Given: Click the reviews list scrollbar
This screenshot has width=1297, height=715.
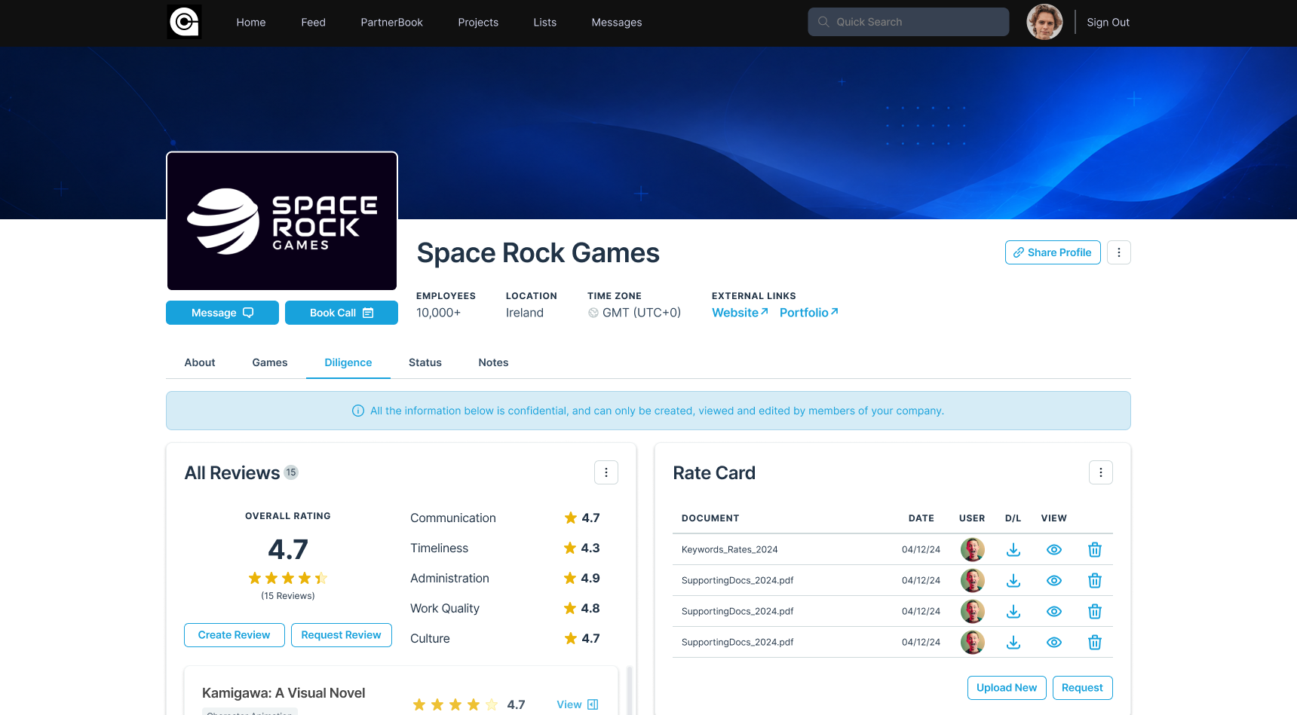Looking at the screenshot, I should pos(630,689).
